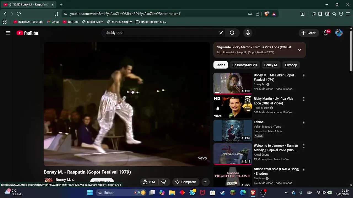Screen dimensions: 353x198
Task: Select the Todos filter chip
Action: (221, 65)
